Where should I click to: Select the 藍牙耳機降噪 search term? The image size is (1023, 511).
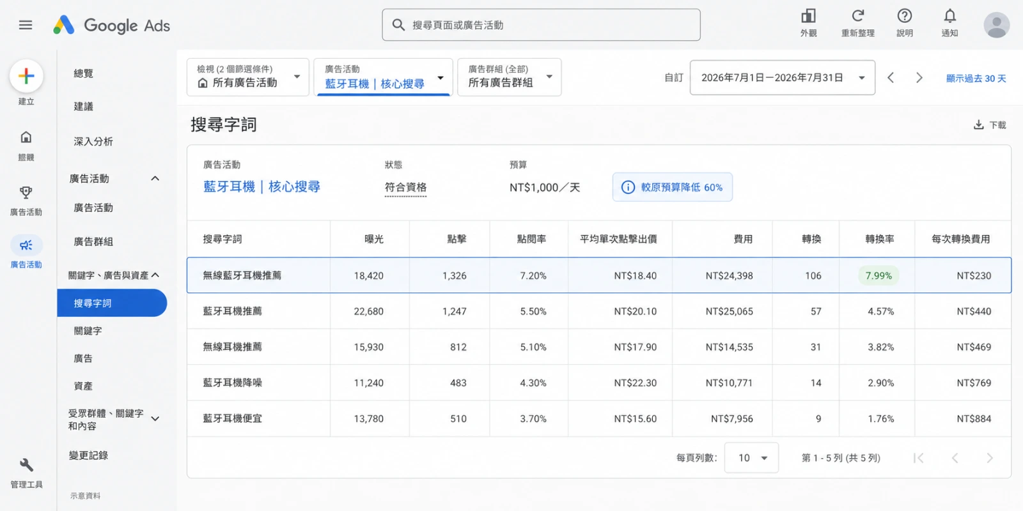pos(232,383)
